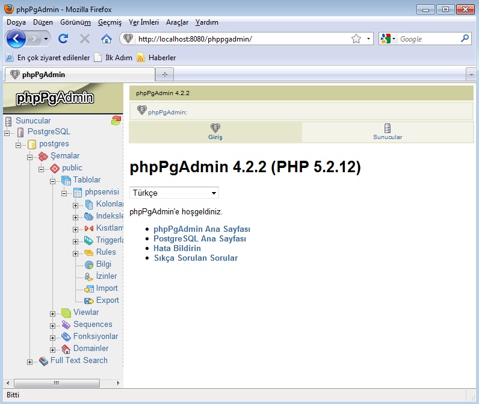
Task: Open the history dropdown arrow beside forward button
Action: click(x=46, y=39)
